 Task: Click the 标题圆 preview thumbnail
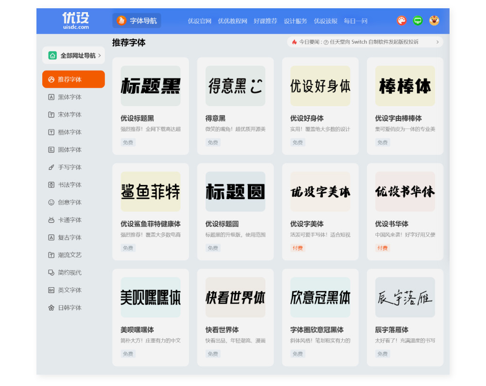coord(235,192)
